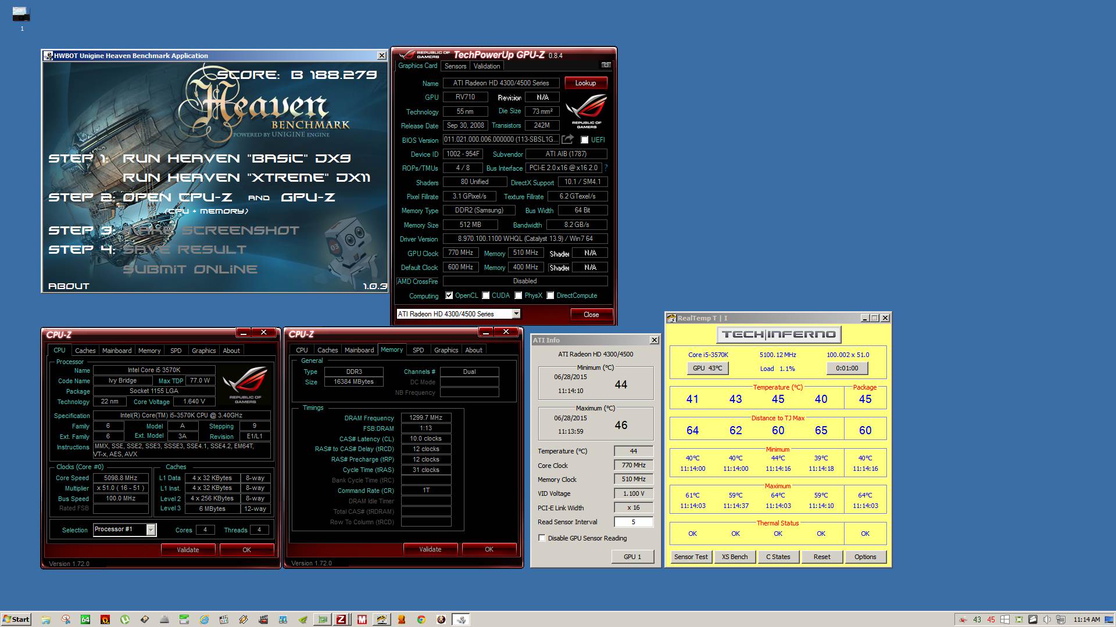
Task: Click OK in the right CPU-Z Memory window
Action: (489, 549)
